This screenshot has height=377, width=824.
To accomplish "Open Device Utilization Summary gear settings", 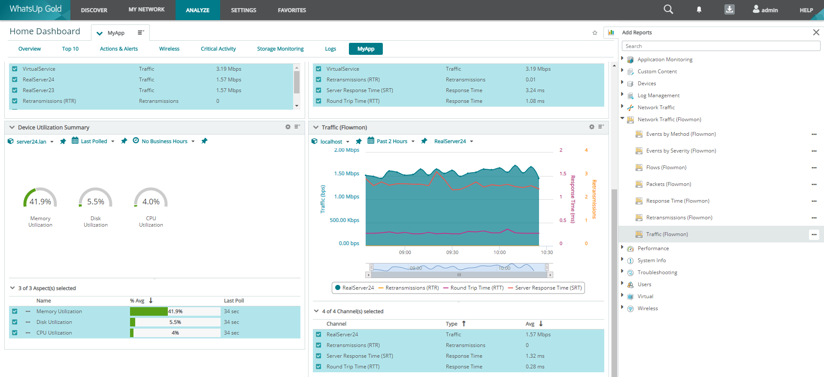I will 288,127.
